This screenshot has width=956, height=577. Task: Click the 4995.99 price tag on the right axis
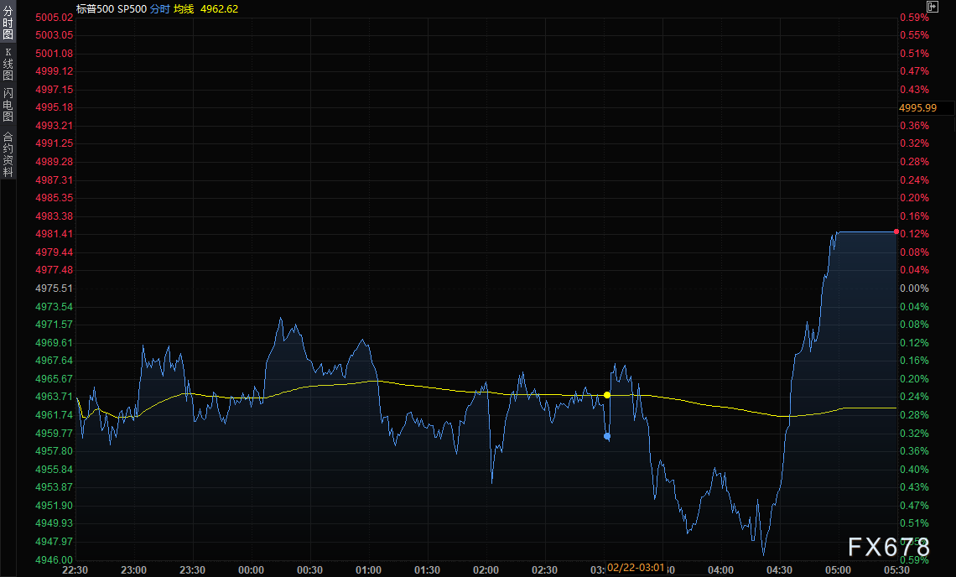(x=917, y=108)
